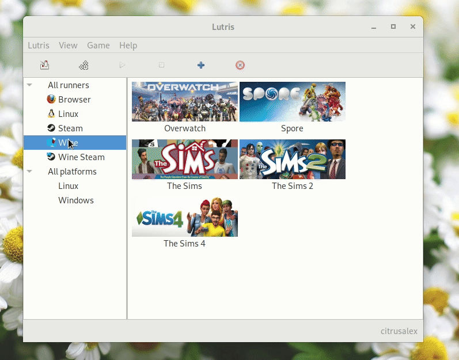Click the Overwatch title label
Screen dimensions: 459x360
click(185, 128)
